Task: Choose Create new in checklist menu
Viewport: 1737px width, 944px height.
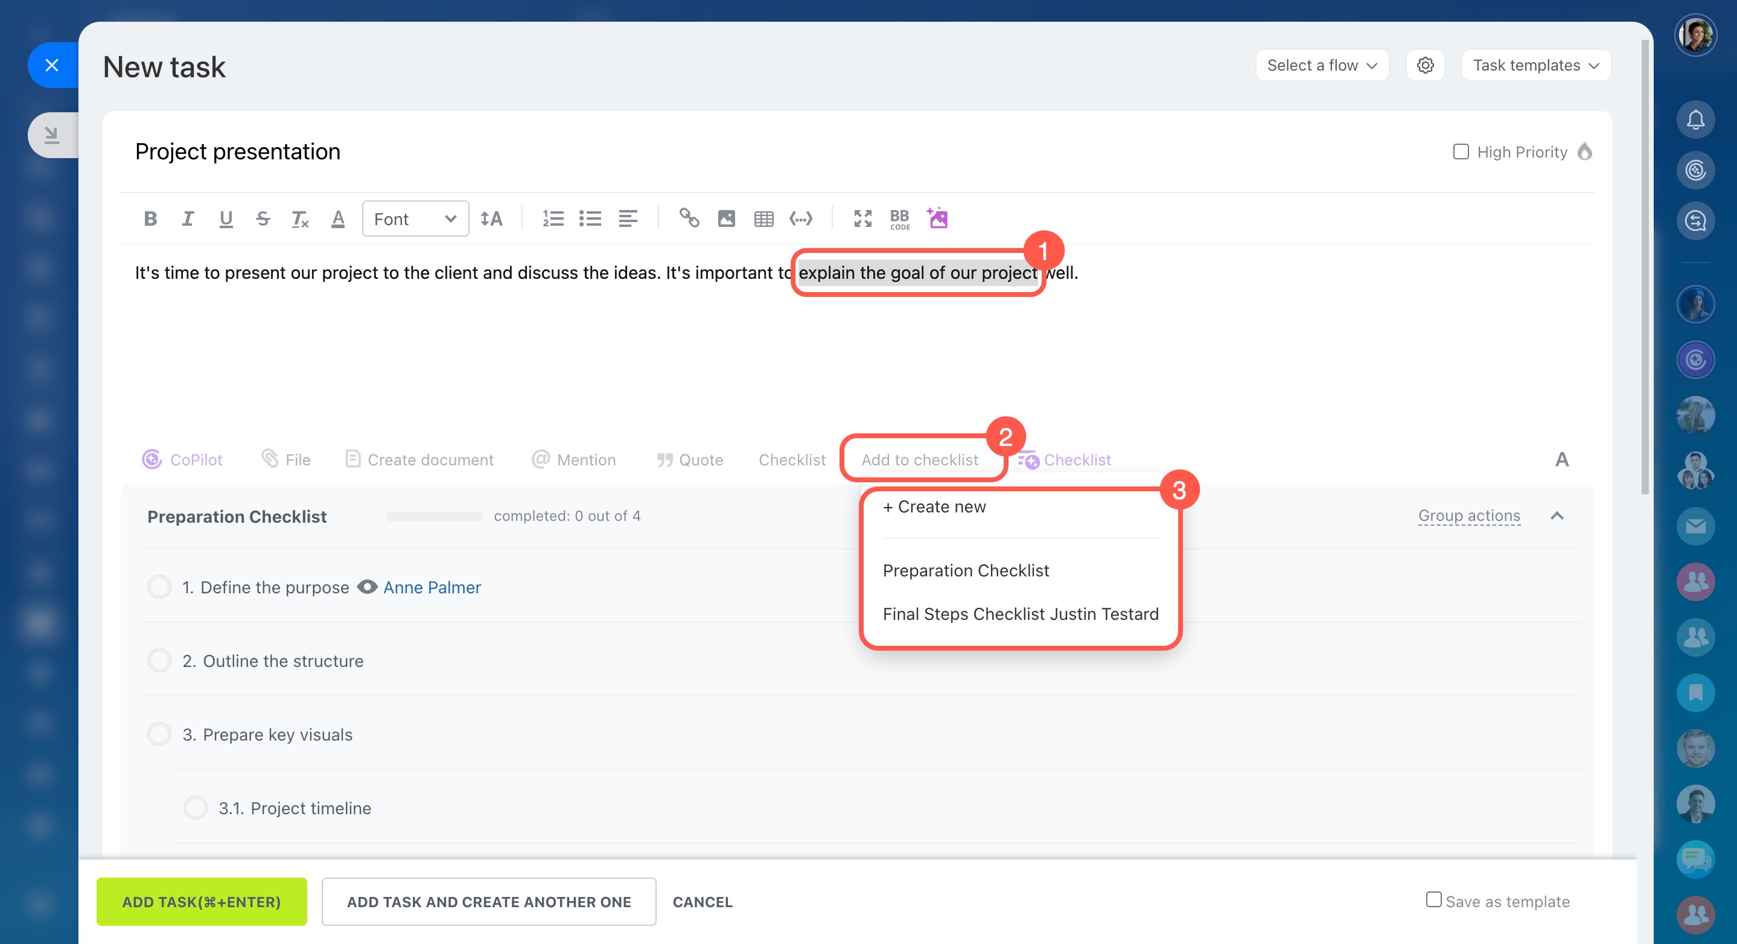Action: [934, 506]
